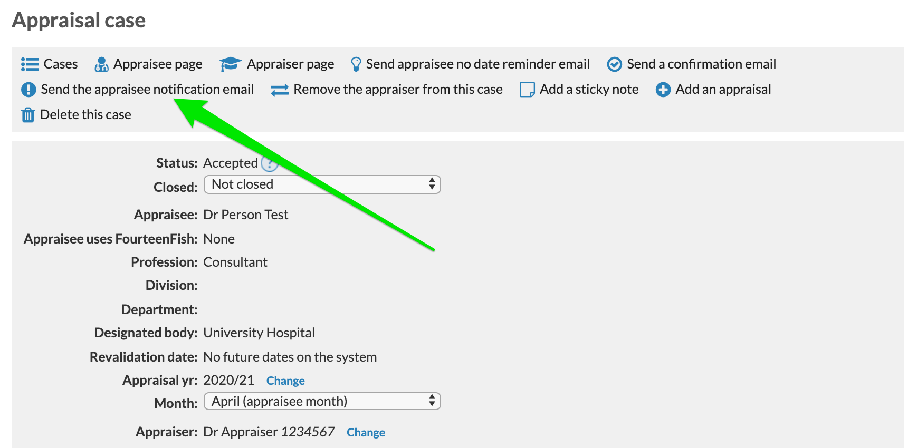Click the trash can delete icon
This screenshot has height=448, width=917.
click(28, 115)
